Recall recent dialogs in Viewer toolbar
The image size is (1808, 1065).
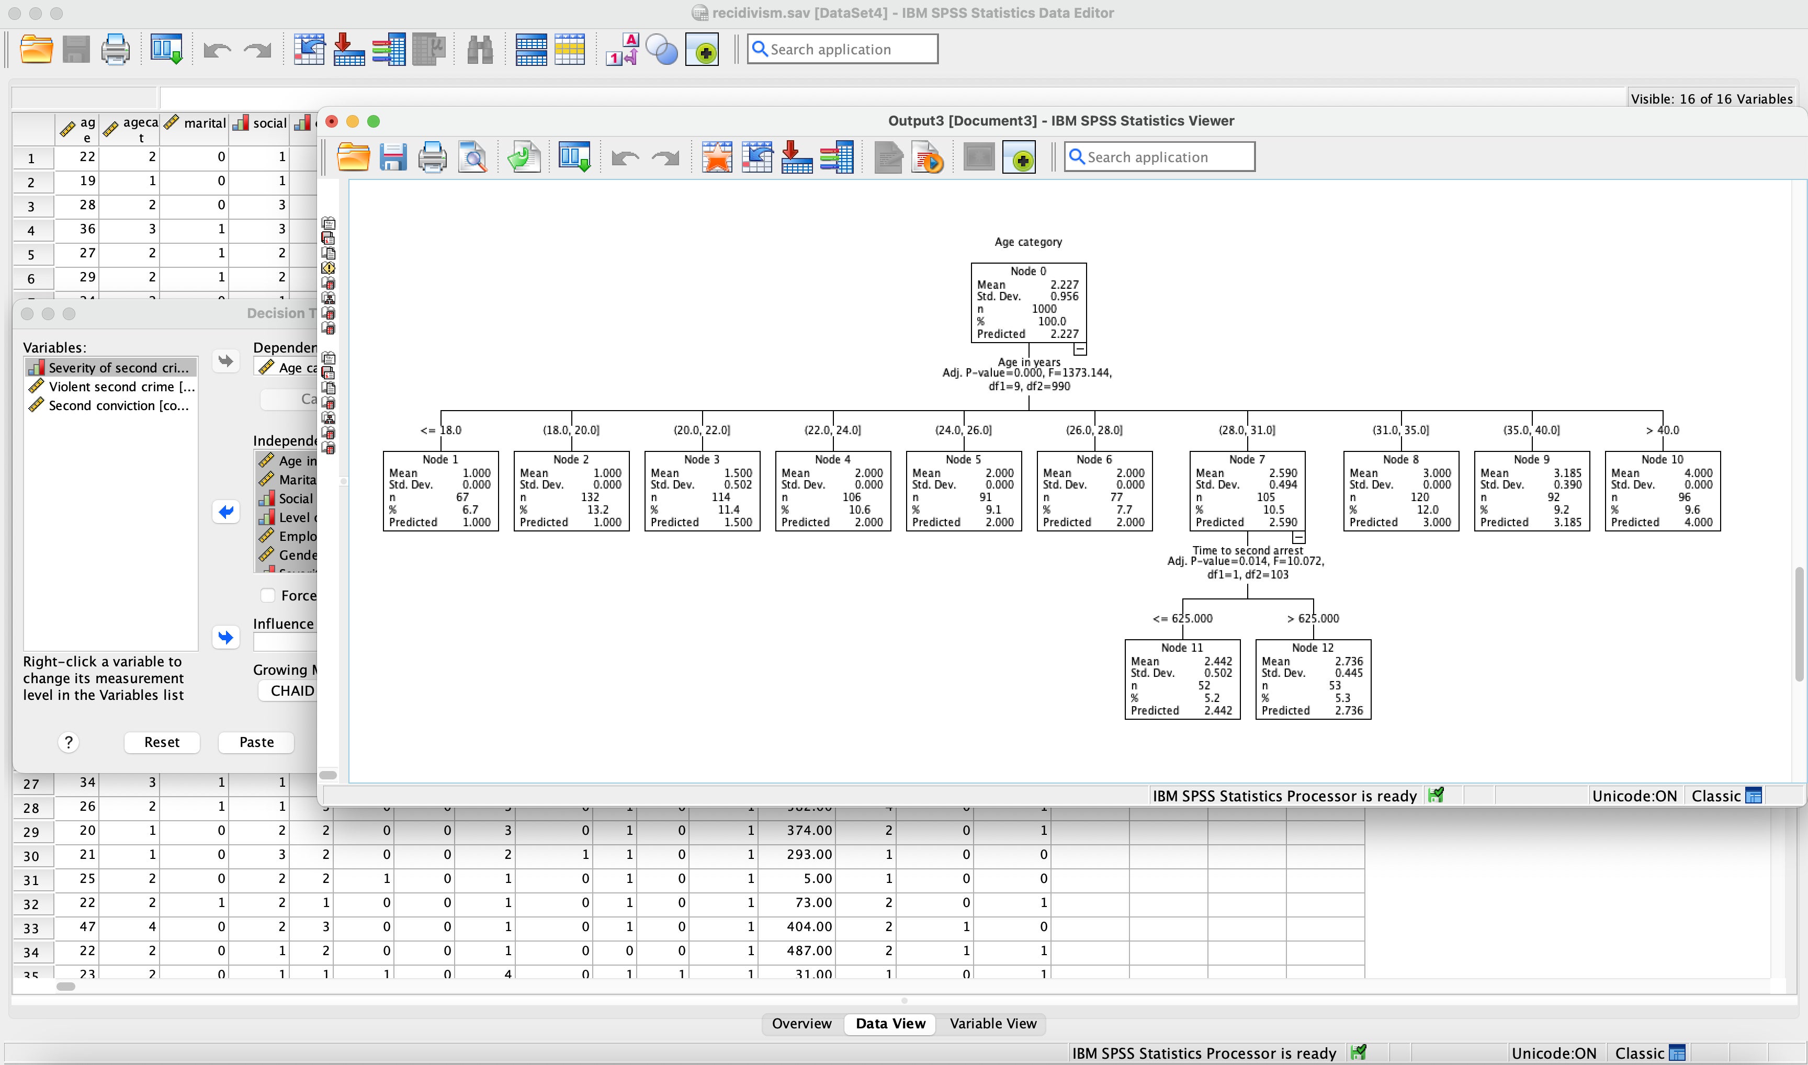pos(574,157)
